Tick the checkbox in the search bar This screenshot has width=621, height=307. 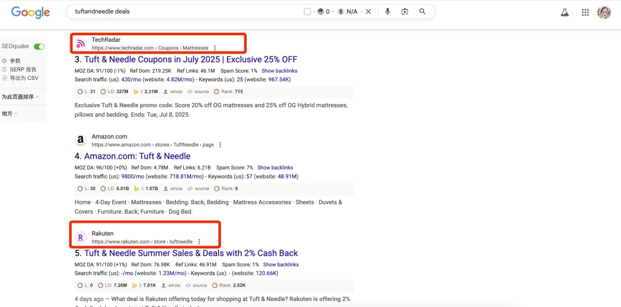[307, 12]
